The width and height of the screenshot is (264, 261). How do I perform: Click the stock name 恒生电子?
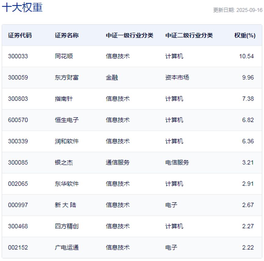(x=67, y=120)
